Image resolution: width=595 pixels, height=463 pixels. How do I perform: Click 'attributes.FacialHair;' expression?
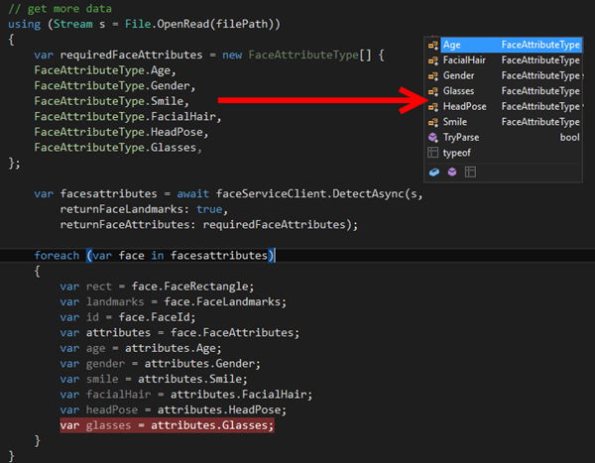(x=241, y=395)
